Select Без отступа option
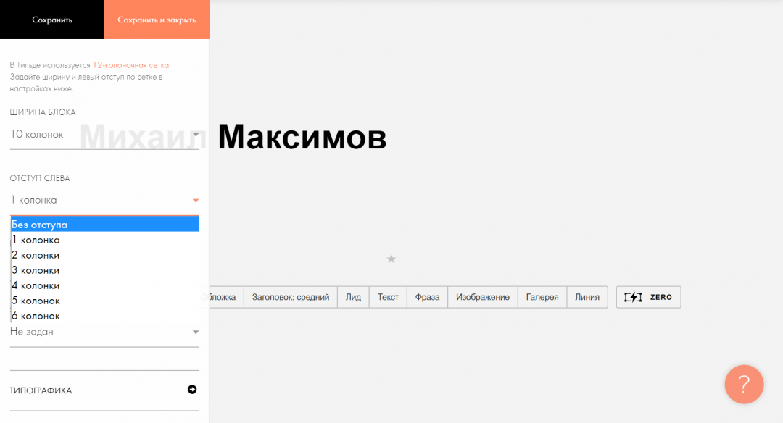This screenshot has height=423, width=783. pos(104,225)
